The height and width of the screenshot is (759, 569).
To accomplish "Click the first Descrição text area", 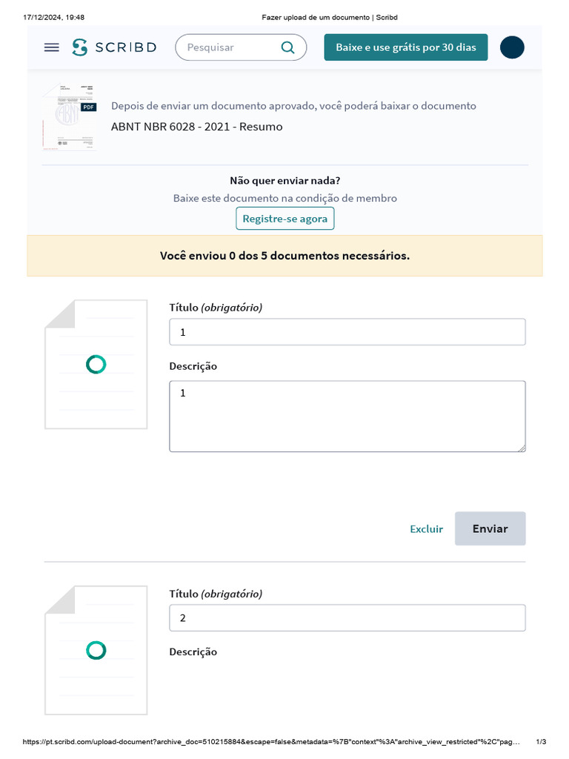I will click(x=347, y=416).
